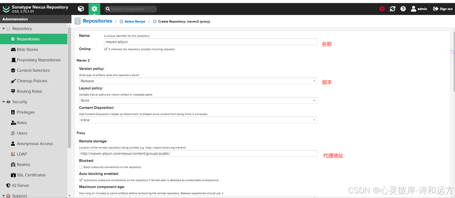Image resolution: width=455 pixels, height=198 pixels.
Task: Click the SSL Certificates icon
Action: coord(13,175)
